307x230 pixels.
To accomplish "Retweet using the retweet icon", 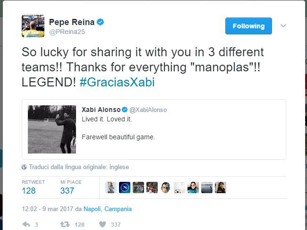I will point(67,224).
